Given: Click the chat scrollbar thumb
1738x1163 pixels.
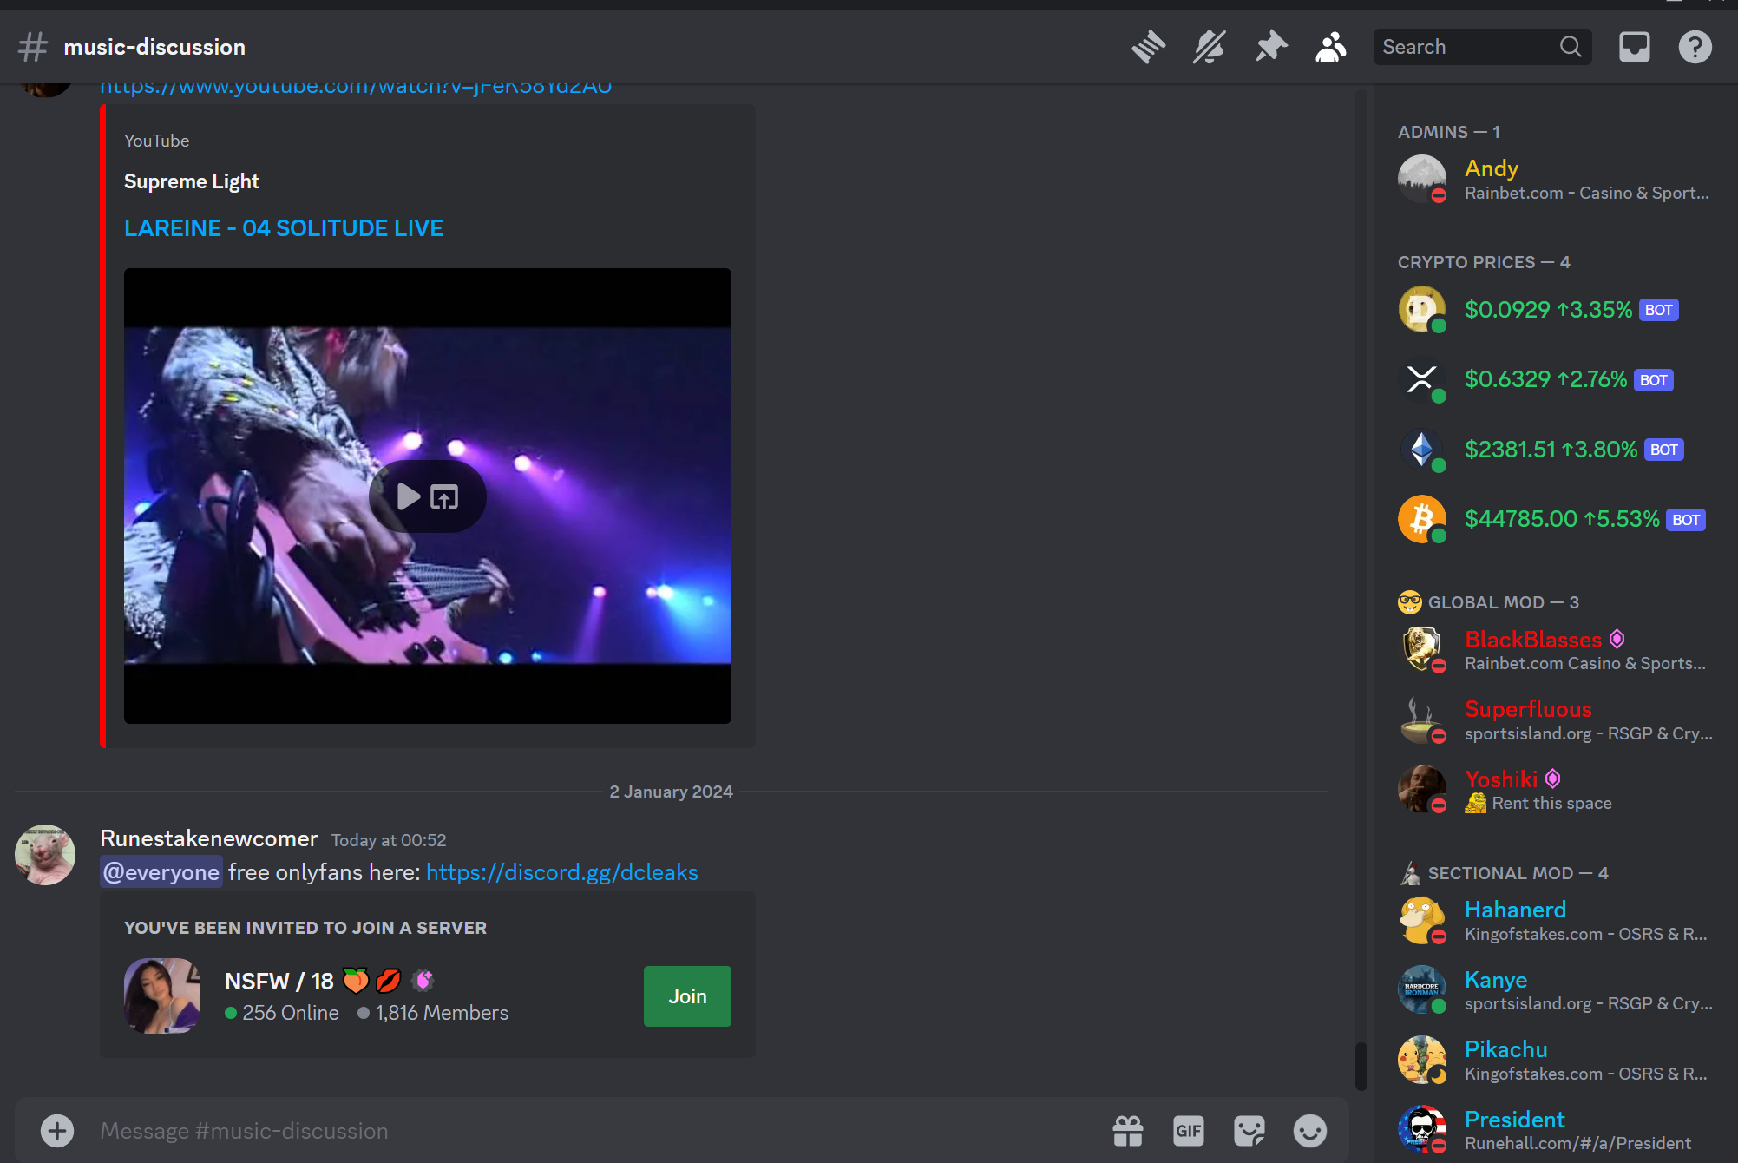Looking at the screenshot, I should point(1361,1065).
